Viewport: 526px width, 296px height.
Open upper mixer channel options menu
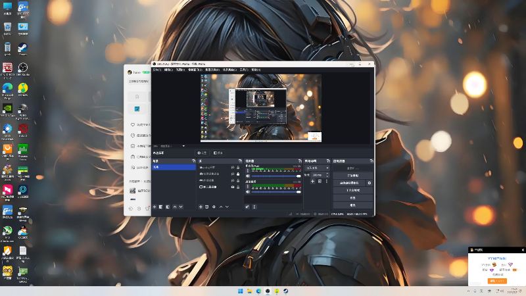[x=248, y=171]
